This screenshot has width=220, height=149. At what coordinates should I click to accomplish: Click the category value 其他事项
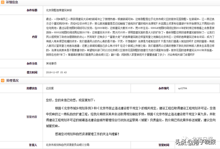(x=51, y=64)
